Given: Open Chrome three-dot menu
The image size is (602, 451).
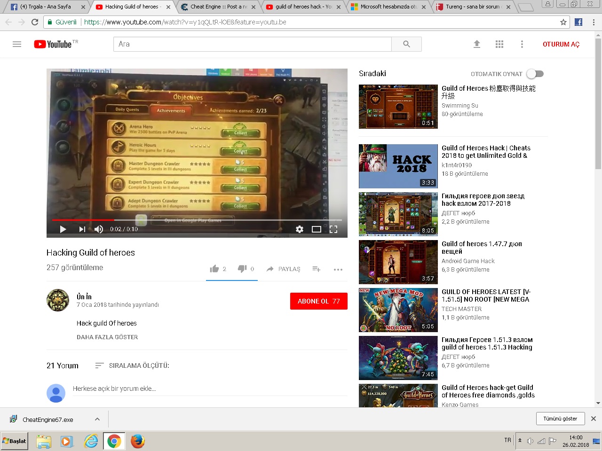Looking at the screenshot, I should 594,22.
